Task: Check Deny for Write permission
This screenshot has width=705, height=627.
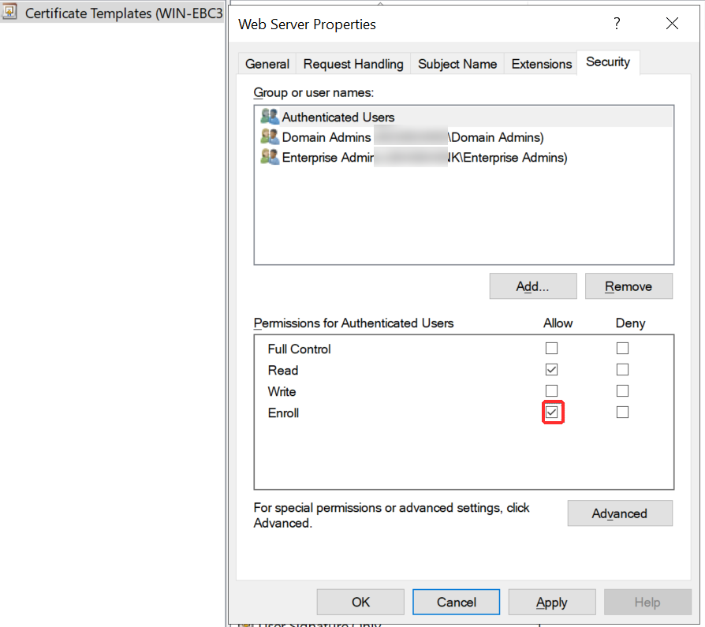Action: 622,390
